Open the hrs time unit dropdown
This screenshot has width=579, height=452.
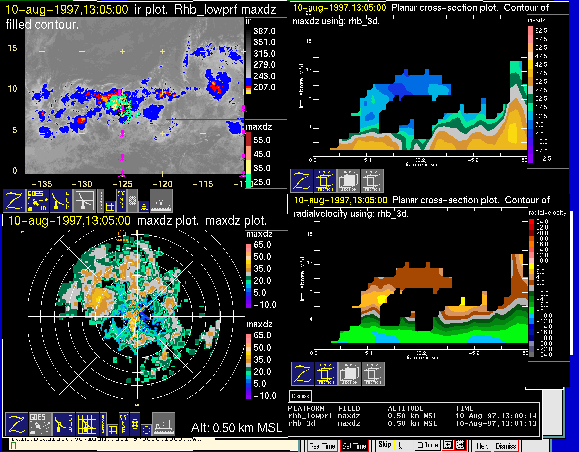point(428,445)
